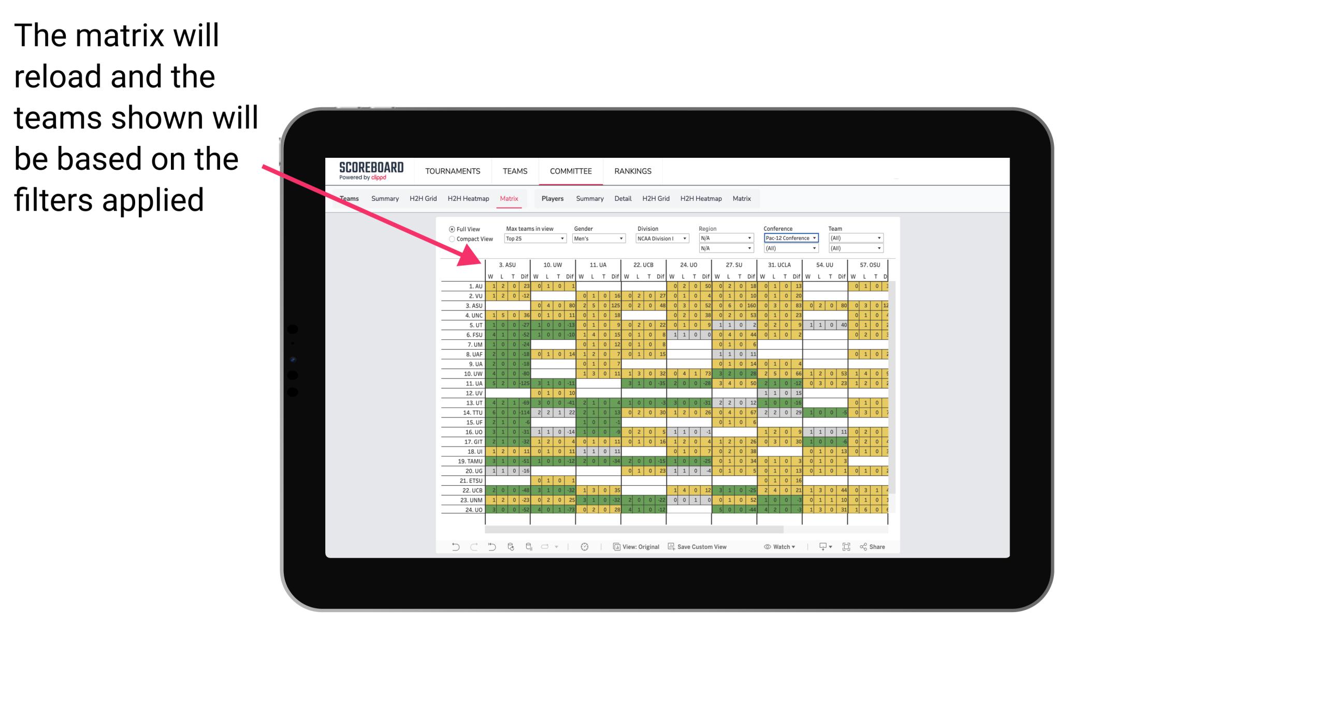Expand the Division dropdown selector
Screen dimensions: 1330x715
click(660, 238)
